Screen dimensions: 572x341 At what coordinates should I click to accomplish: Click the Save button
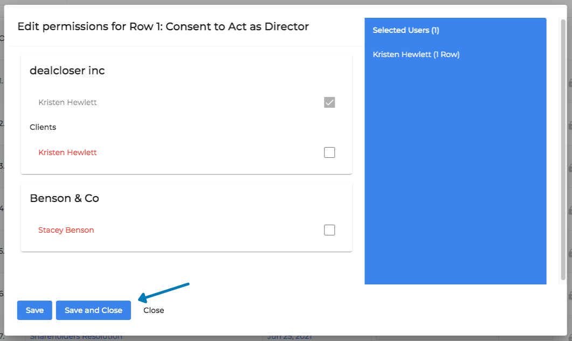34,310
